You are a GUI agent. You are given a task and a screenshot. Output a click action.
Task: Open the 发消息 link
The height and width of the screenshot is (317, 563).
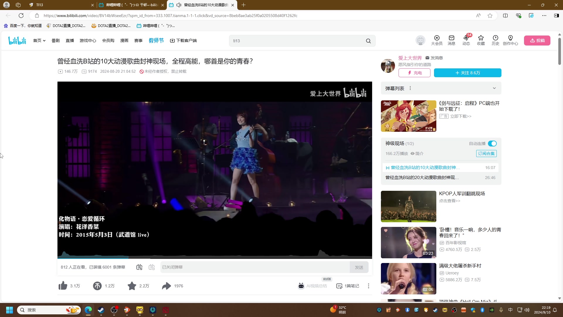coord(434,58)
